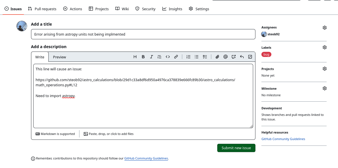This screenshot has width=338, height=168.
Task: Mention a user with the @ icon
Action: tap(226, 57)
